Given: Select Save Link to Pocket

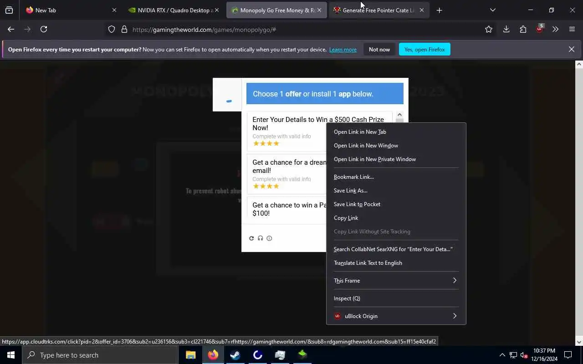Looking at the screenshot, I should 396,204.
